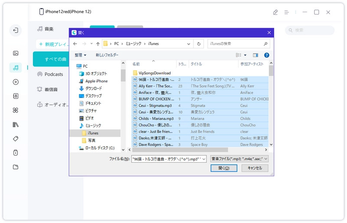Screen dimensions: 347x223
Task: Open recent locations dropdown arrow
Action: (92, 44)
